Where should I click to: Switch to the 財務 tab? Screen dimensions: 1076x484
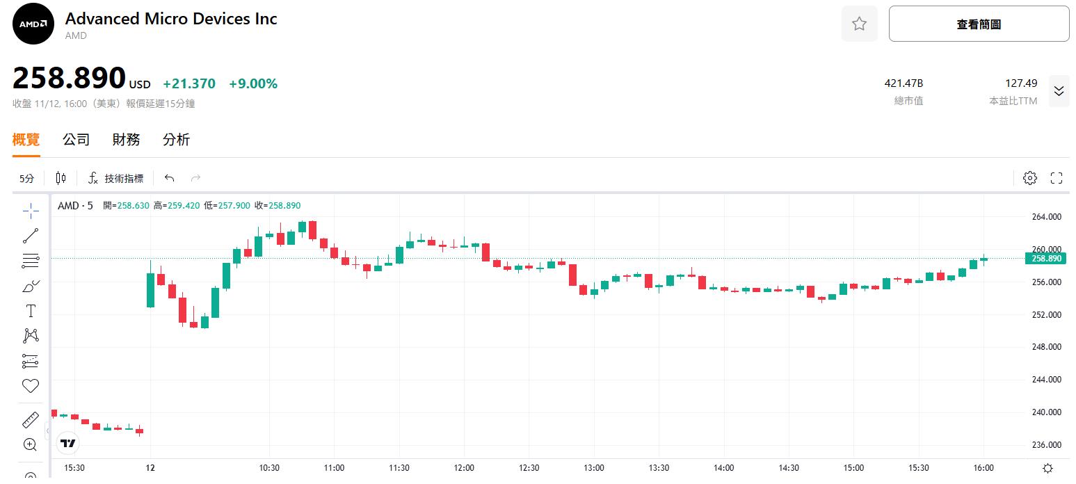126,140
